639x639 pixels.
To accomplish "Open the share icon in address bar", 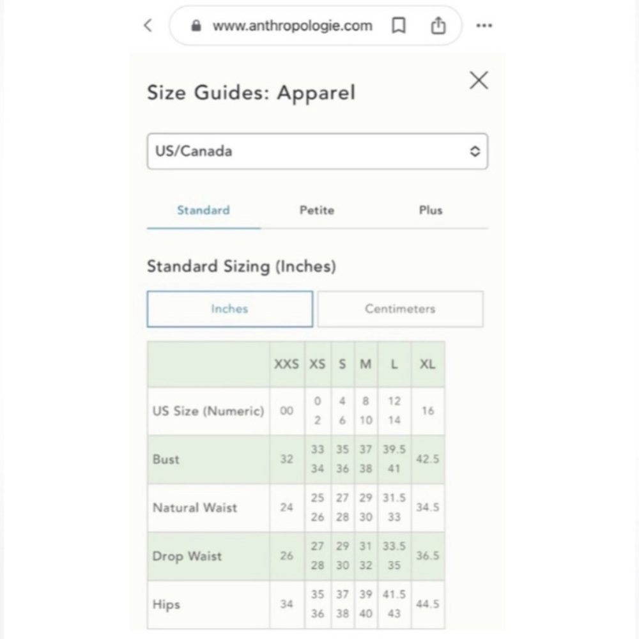I will pos(438,26).
